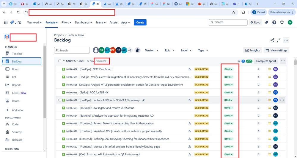Click the blue Create button

140,22
